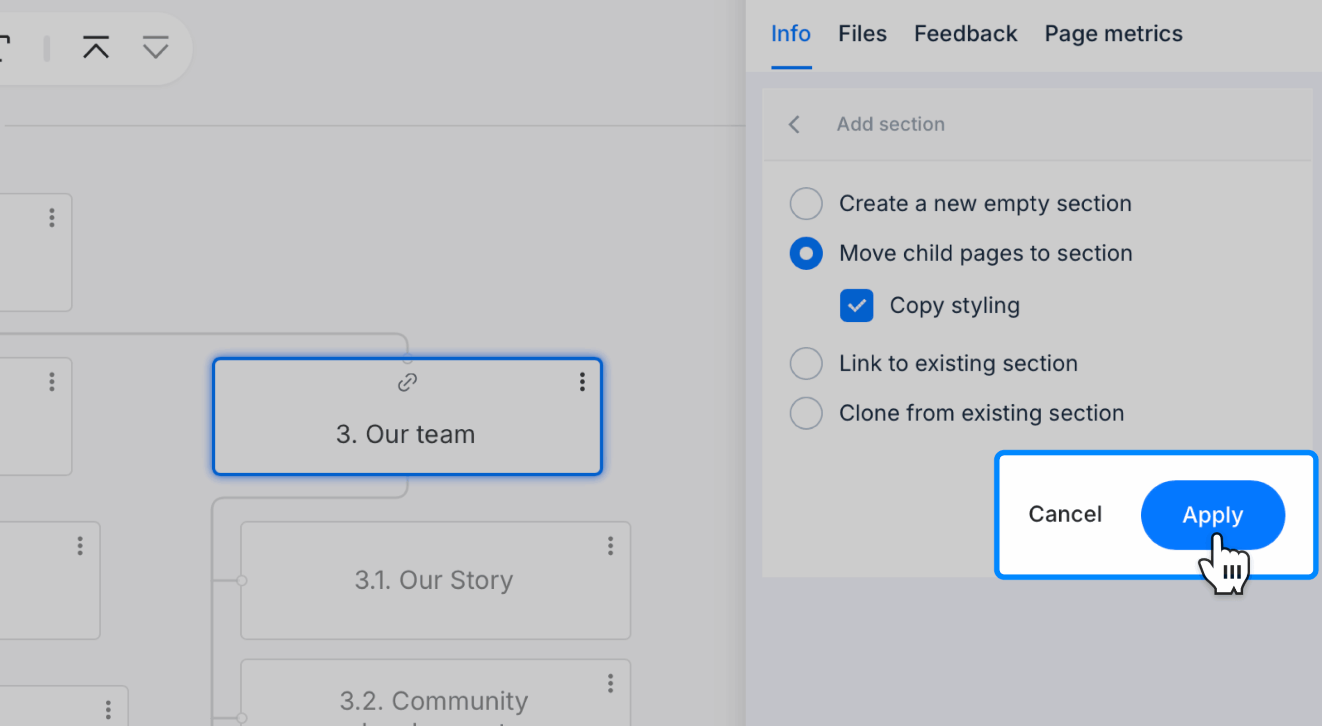1322x726 pixels.
Task: Open the Page metrics tab
Action: (x=1113, y=34)
